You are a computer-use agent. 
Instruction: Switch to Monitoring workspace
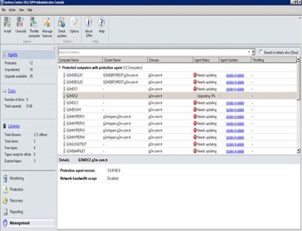coord(17,178)
